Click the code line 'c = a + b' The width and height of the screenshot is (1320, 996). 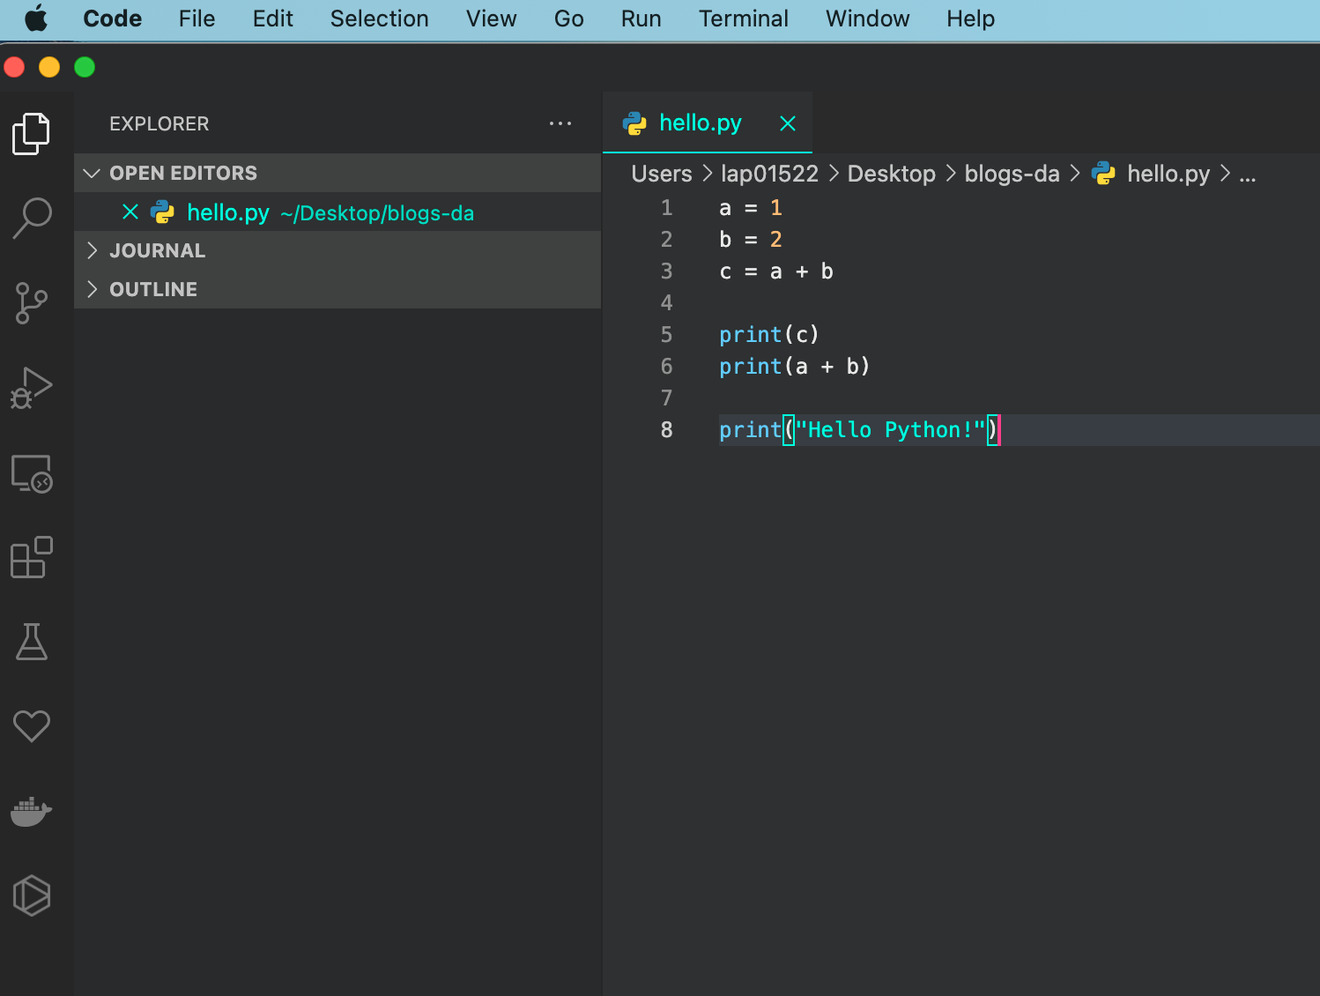pos(776,271)
